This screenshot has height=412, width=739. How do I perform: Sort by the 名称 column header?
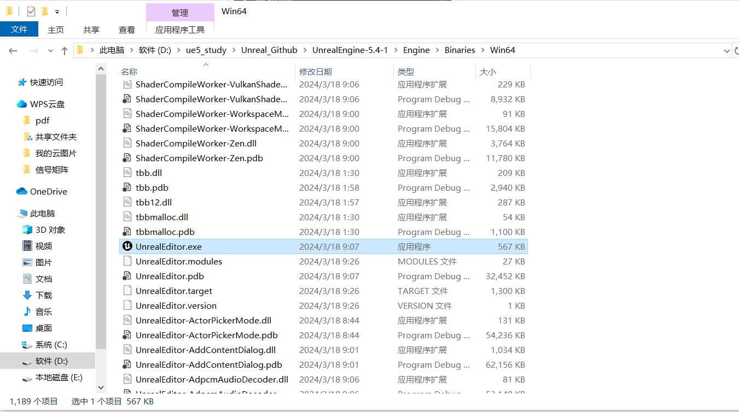pos(129,72)
